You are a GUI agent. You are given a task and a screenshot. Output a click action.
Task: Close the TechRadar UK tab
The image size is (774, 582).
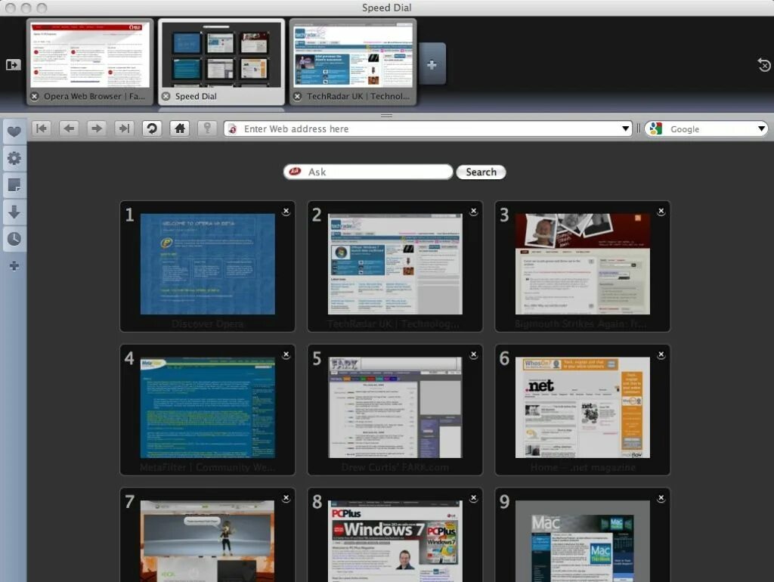tap(297, 96)
